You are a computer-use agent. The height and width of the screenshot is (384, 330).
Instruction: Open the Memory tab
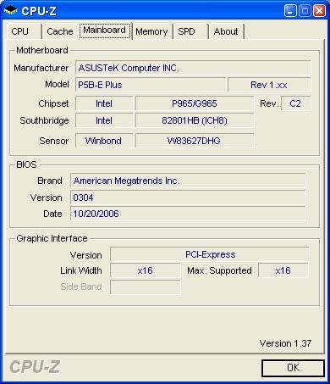click(x=151, y=31)
